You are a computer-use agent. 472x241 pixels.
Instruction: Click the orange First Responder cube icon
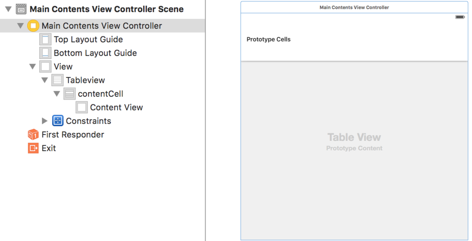[x=33, y=135]
